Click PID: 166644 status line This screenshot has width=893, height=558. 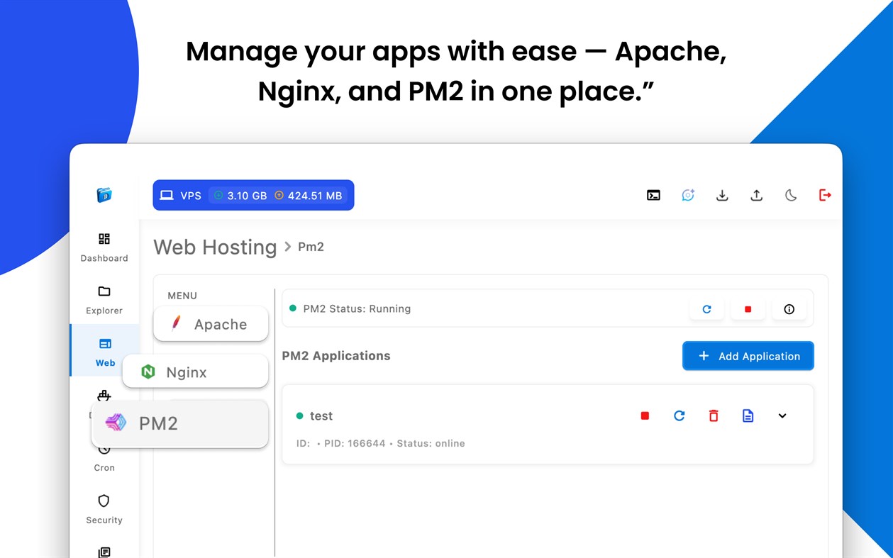(381, 443)
